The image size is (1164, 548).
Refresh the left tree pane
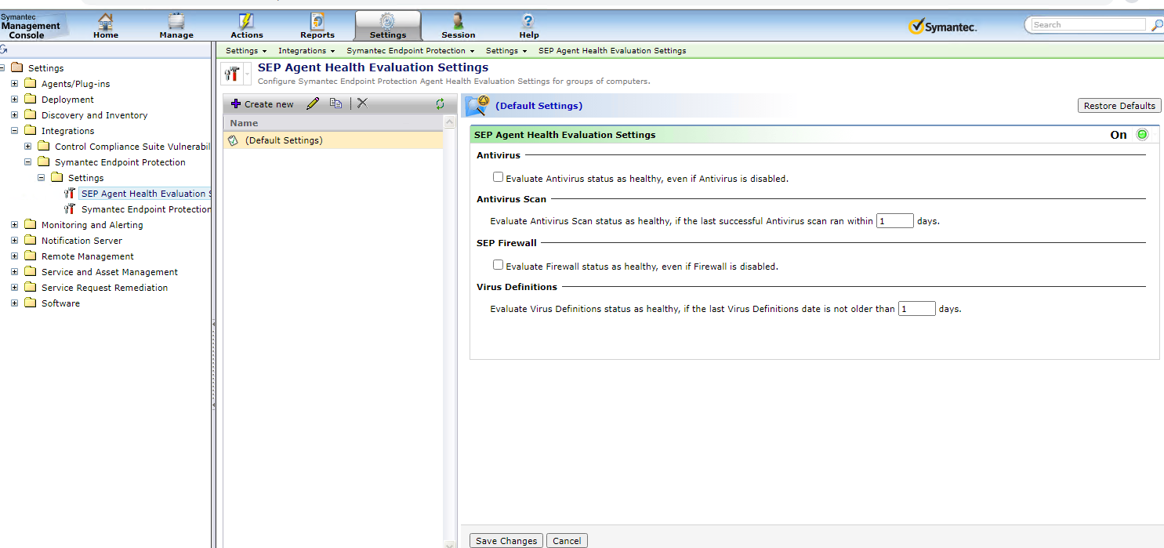(4, 49)
